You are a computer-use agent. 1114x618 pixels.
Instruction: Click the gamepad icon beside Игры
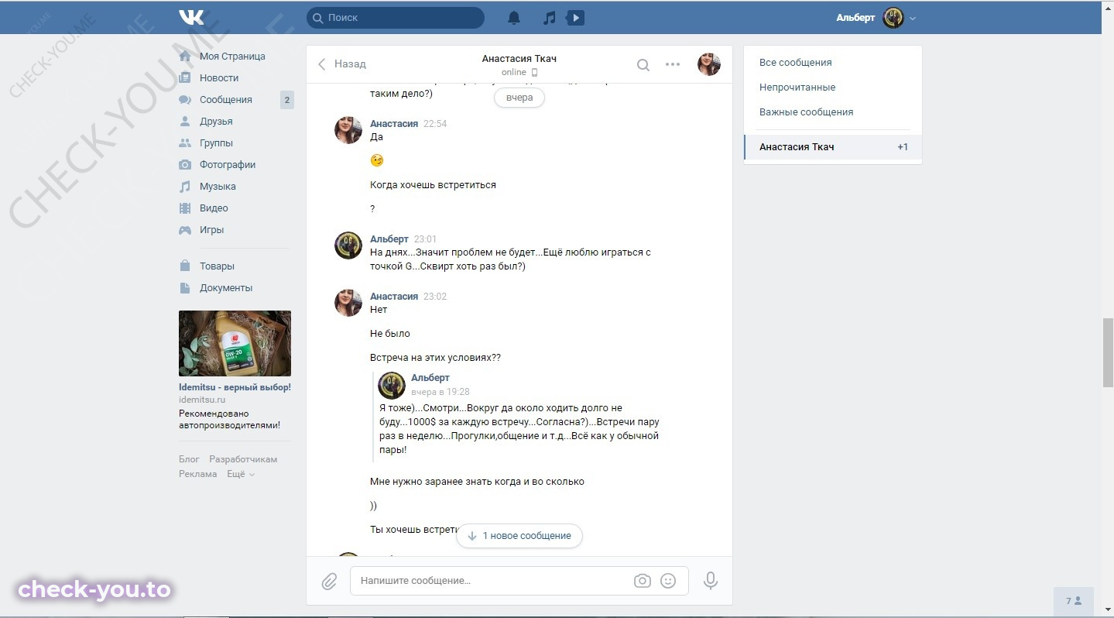(185, 230)
